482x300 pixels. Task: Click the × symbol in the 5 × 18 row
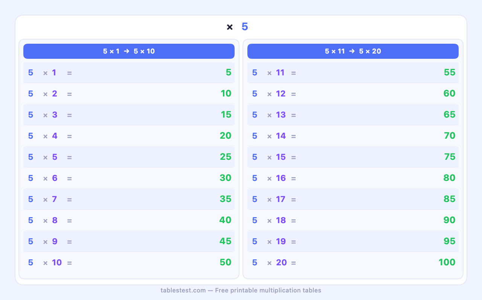[269, 220]
